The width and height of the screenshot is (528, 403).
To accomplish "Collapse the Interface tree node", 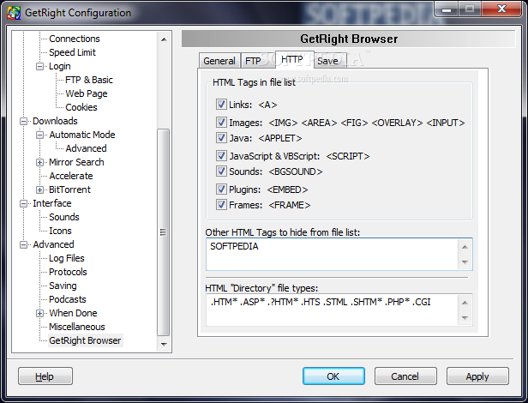I will click(23, 204).
